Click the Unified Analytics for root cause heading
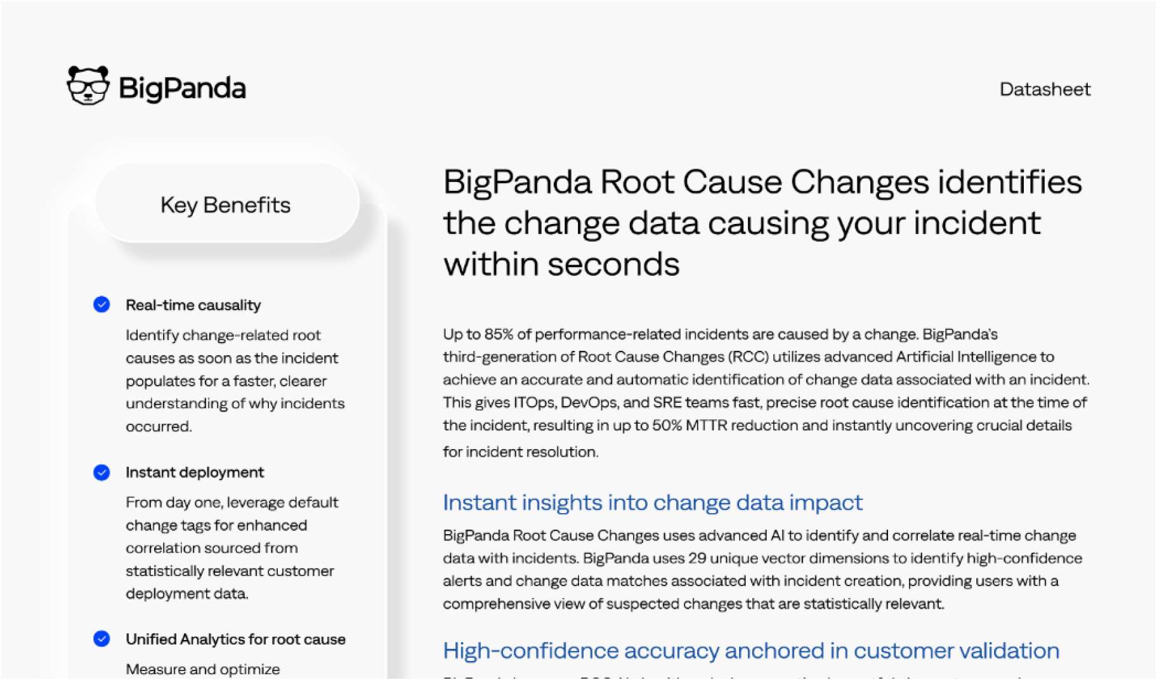Screen dimensions: 1157x680 [x=235, y=639]
